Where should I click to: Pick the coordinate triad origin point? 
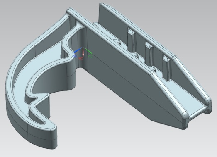(x=83, y=48)
